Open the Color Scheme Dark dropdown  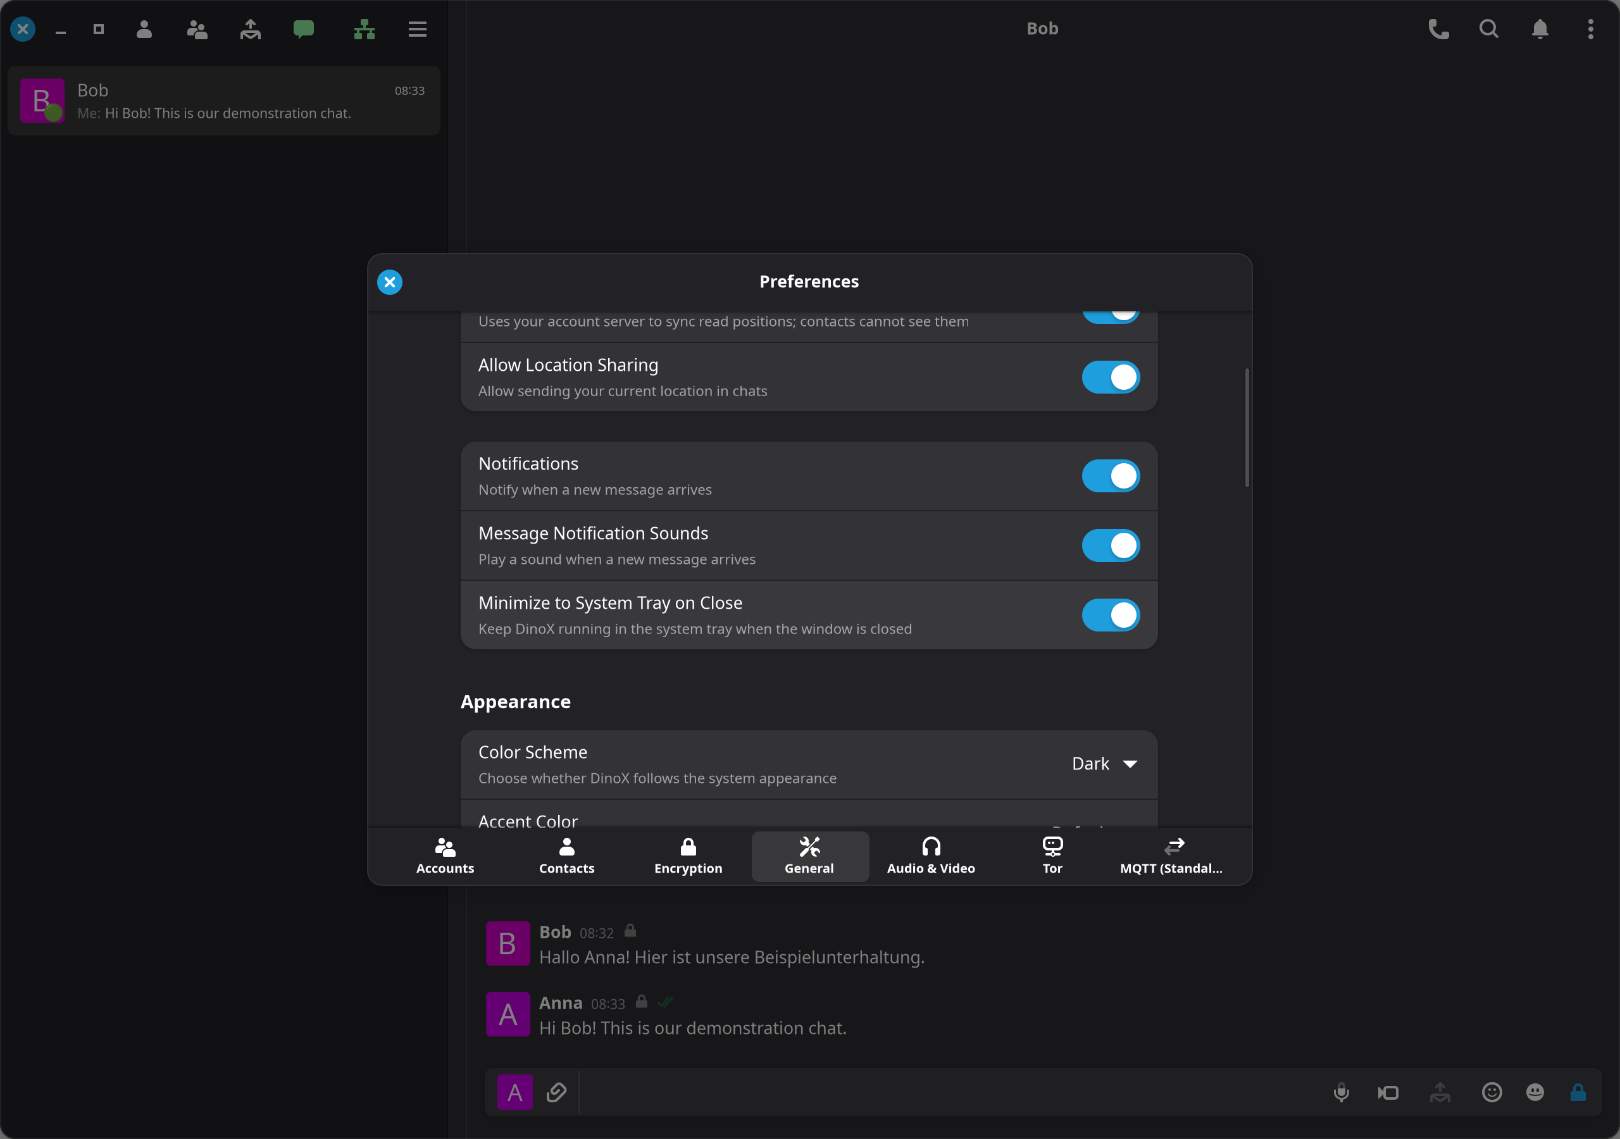click(x=1104, y=764)
